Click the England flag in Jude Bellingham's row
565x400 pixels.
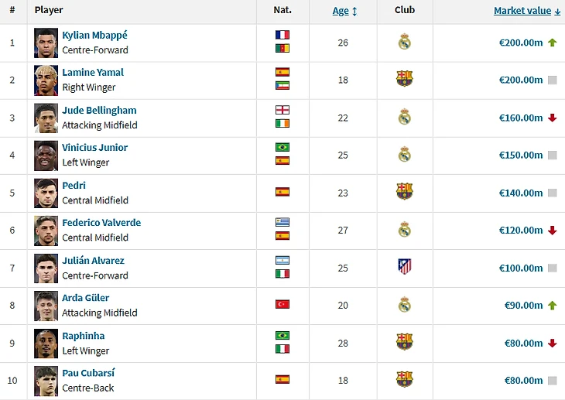[x=282, y=110]
